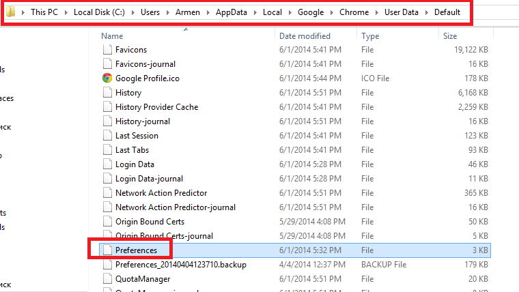
Task: Click the Network Action Predictor-journal file icon
Action: (x=107, y=207)
